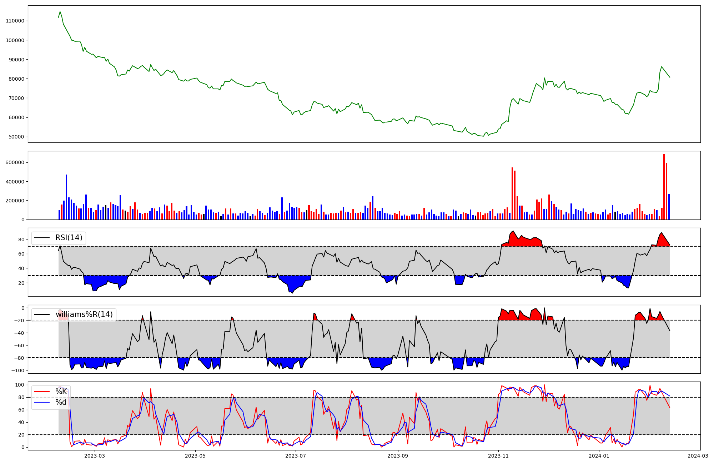Screen dimensions: 714x464
Task: Click the 600000 volume axis label
Action: click(x=15, y=162)
